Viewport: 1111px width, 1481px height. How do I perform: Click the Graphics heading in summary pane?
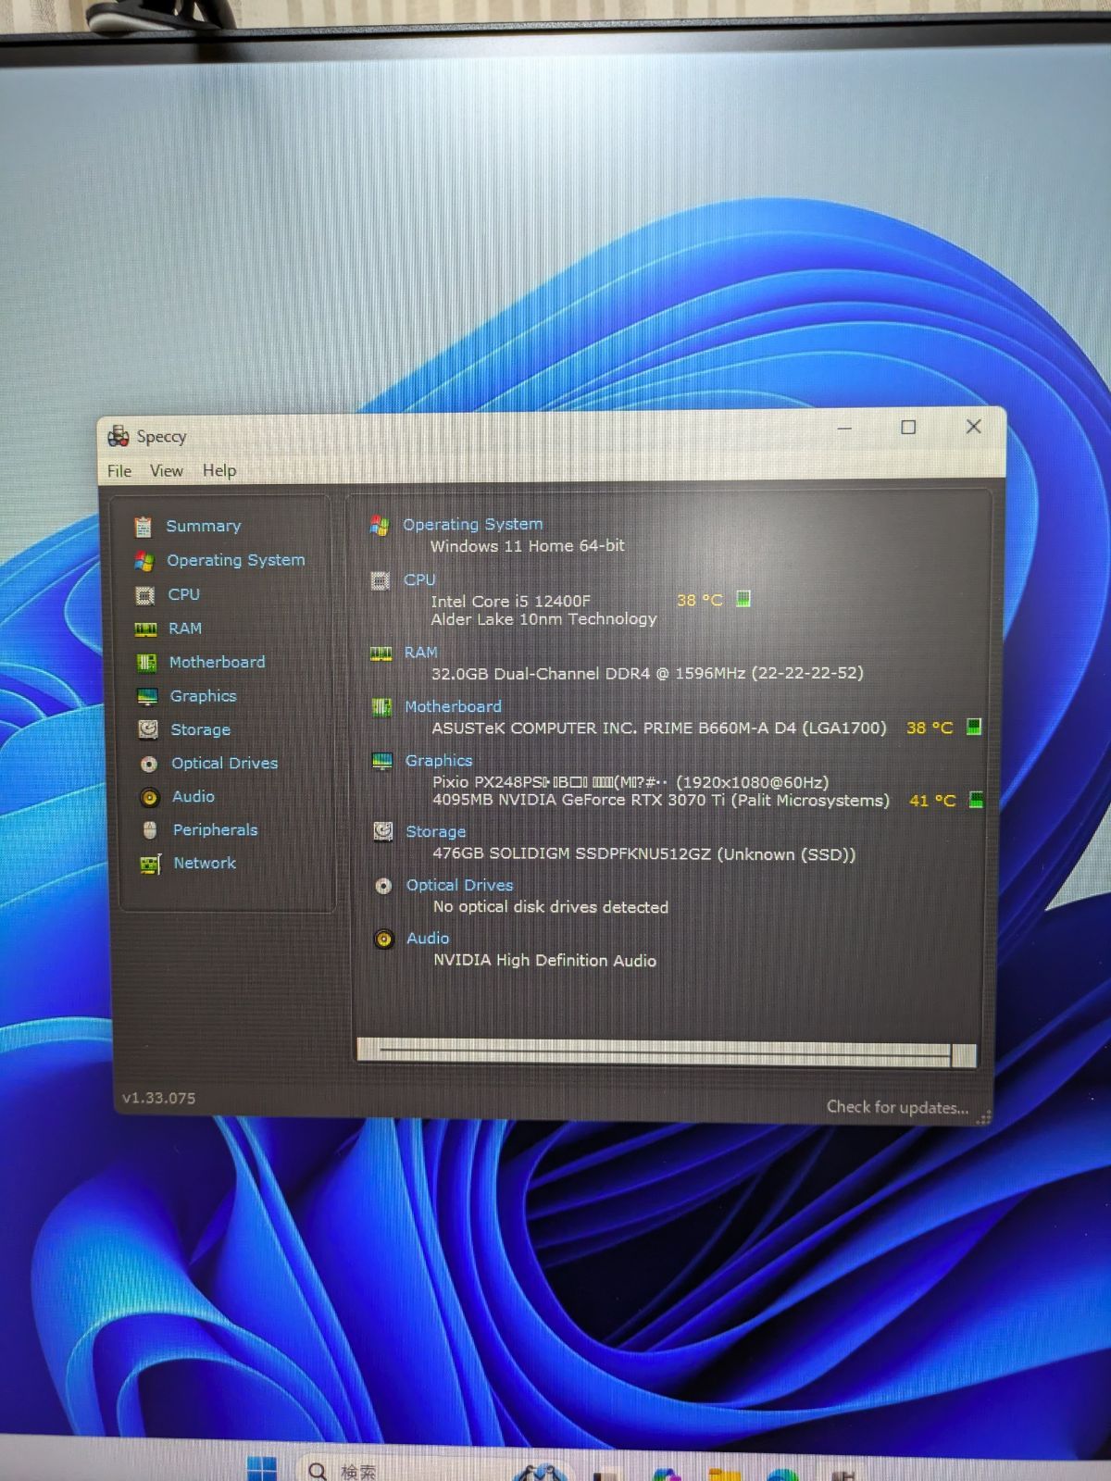click(x=439, y=760)
